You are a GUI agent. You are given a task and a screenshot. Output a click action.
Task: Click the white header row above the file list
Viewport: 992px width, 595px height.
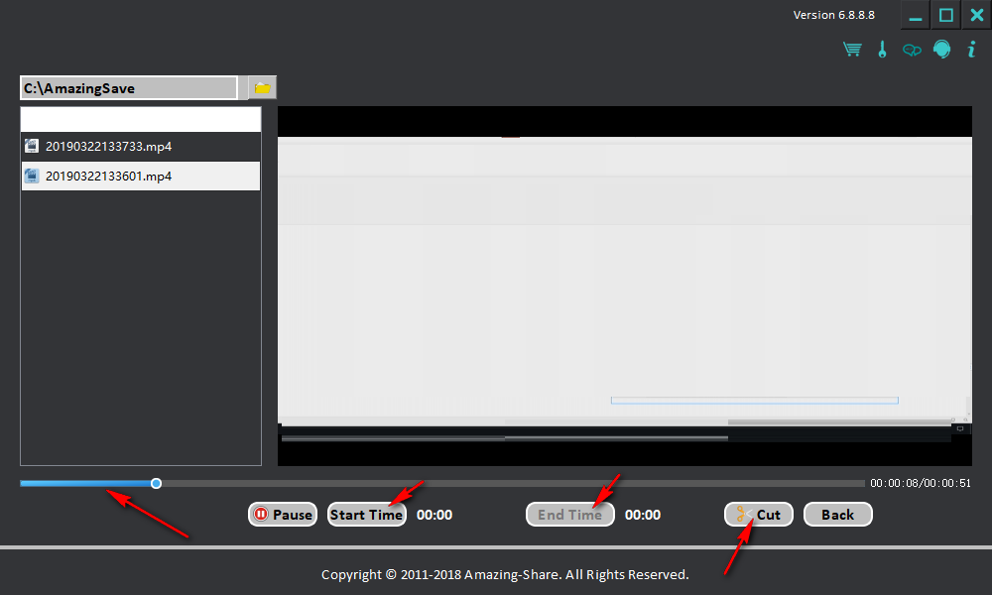(141, 119)
